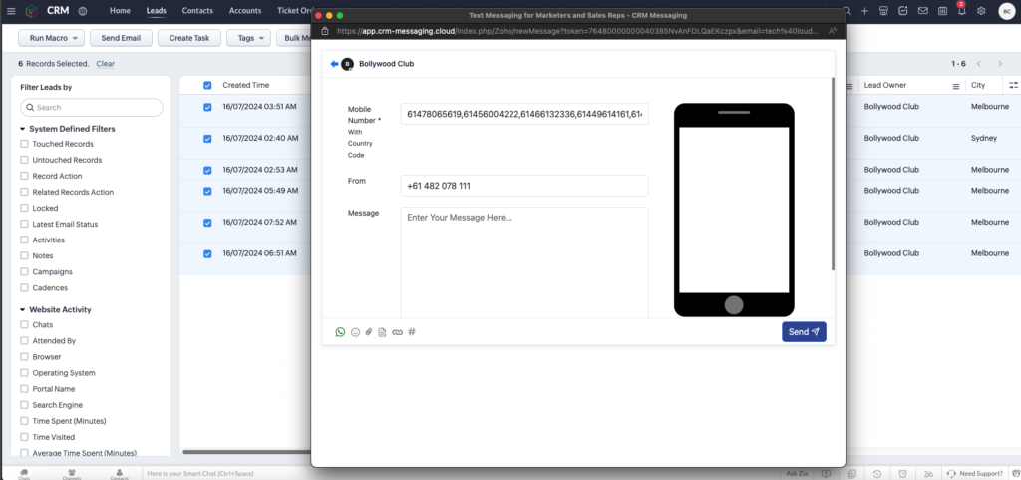The width and height of the screenshot is (1021, 480).
Task: Open the Lead Owner column menu icon
Action: click(x=956, y=86)
